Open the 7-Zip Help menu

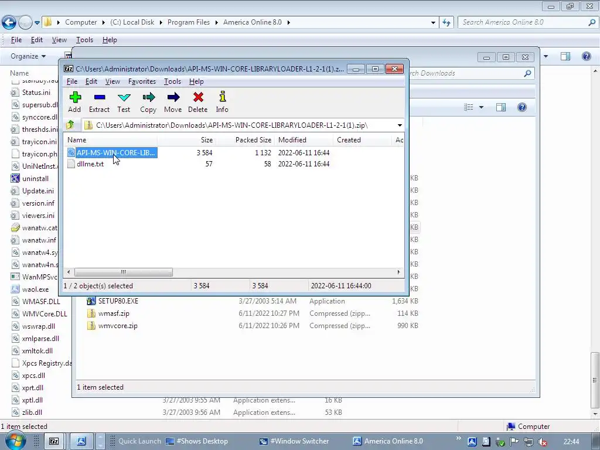196,81
